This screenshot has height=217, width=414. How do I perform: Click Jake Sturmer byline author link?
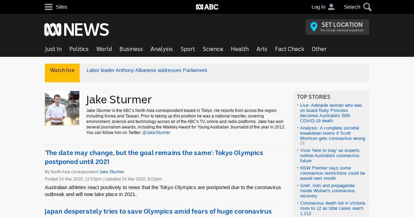coord(112,172)
